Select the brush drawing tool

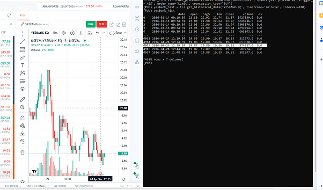pos(22,58)
